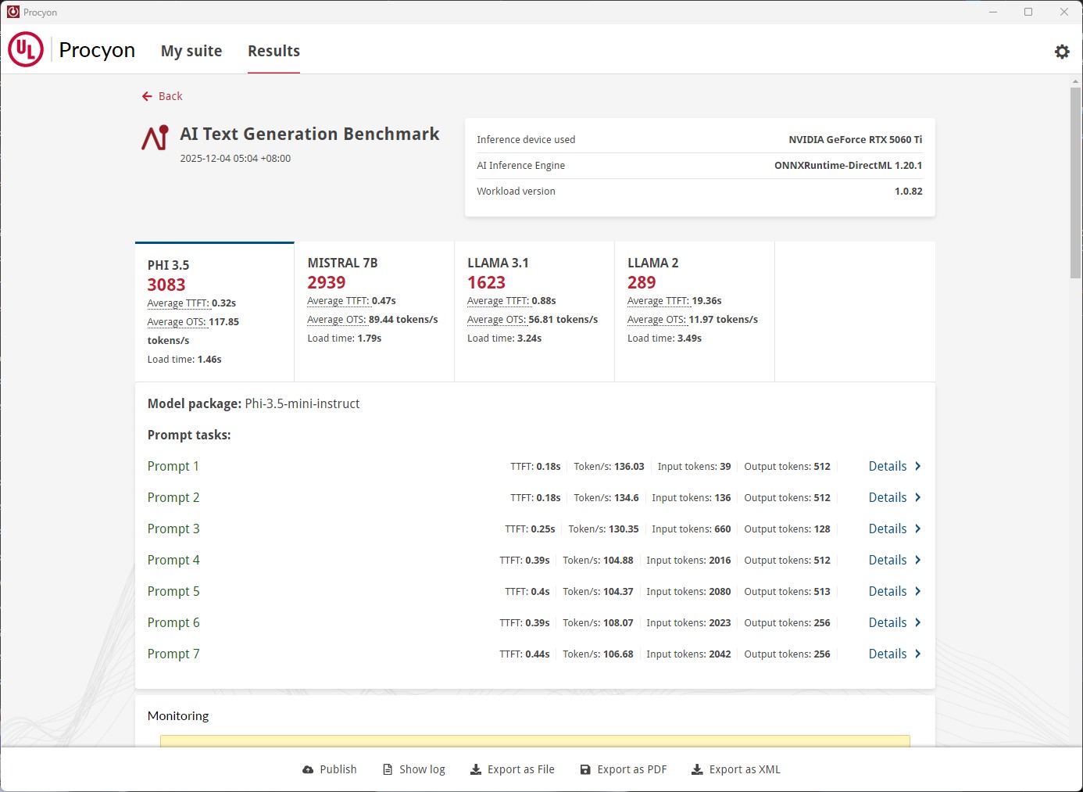This screenshot has height=792, width=1083.
Task: Select the MISTRAL 7B model tab
Action: (x=374, y=311)
